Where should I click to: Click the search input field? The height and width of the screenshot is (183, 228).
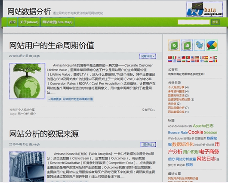[194, 22]
